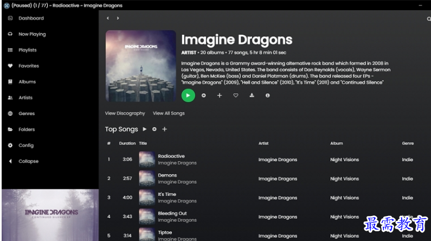Click the It's Time song thumbnail
The width and height of the screenshot is (431, 241).
coord(147,198)
